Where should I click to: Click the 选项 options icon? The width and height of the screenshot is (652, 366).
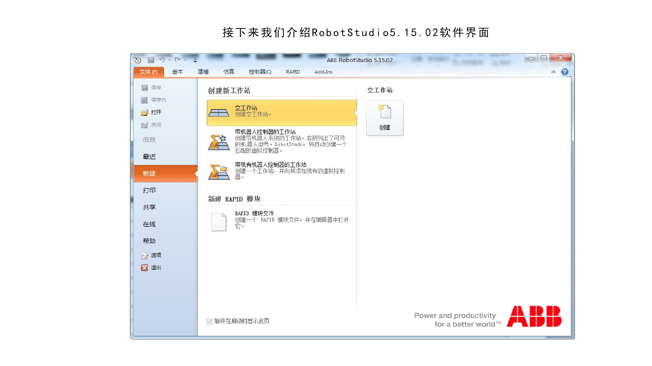coord(145,255)
